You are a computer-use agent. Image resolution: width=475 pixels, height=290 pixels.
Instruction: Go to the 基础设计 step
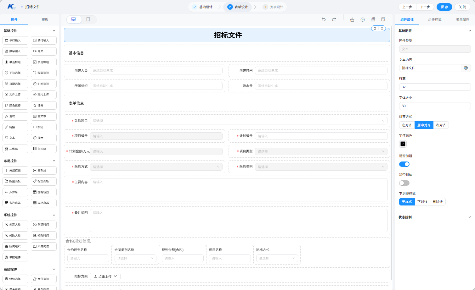point(202,7)
